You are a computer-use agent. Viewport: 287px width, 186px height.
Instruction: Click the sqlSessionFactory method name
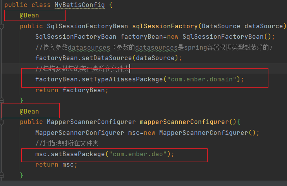(165, 26)
